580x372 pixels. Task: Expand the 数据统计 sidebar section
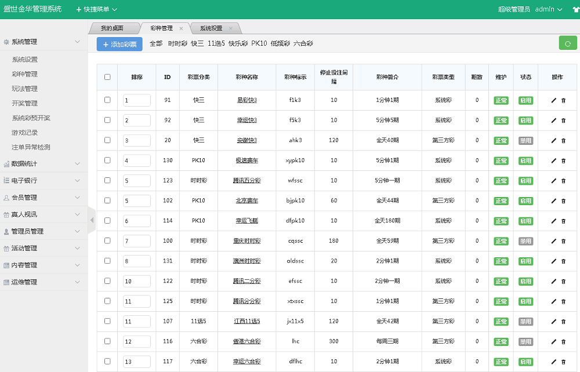pyautogui.click(x=43, y=164)
